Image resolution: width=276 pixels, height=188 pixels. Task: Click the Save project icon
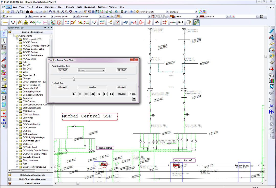12,12
